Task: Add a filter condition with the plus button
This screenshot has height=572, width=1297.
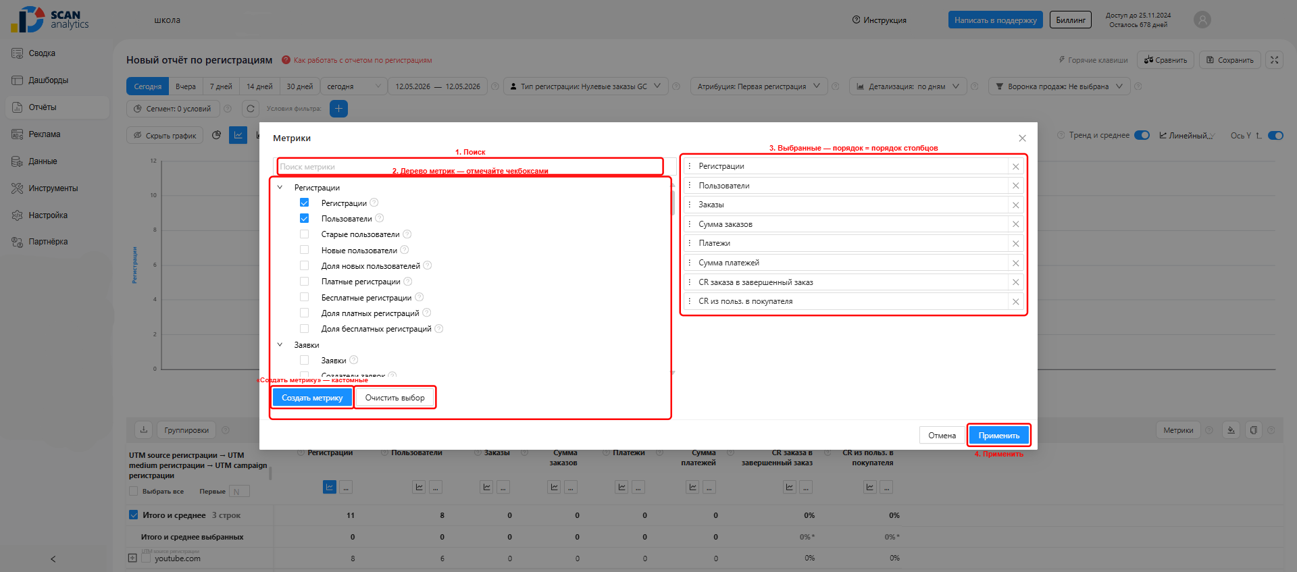Action: tap(338, 109)
